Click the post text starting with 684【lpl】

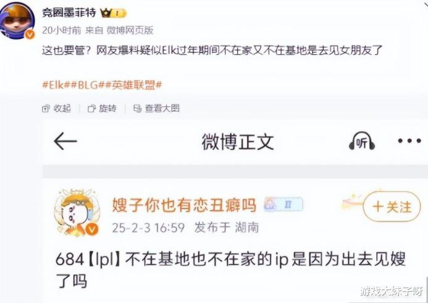pos(230,270)
